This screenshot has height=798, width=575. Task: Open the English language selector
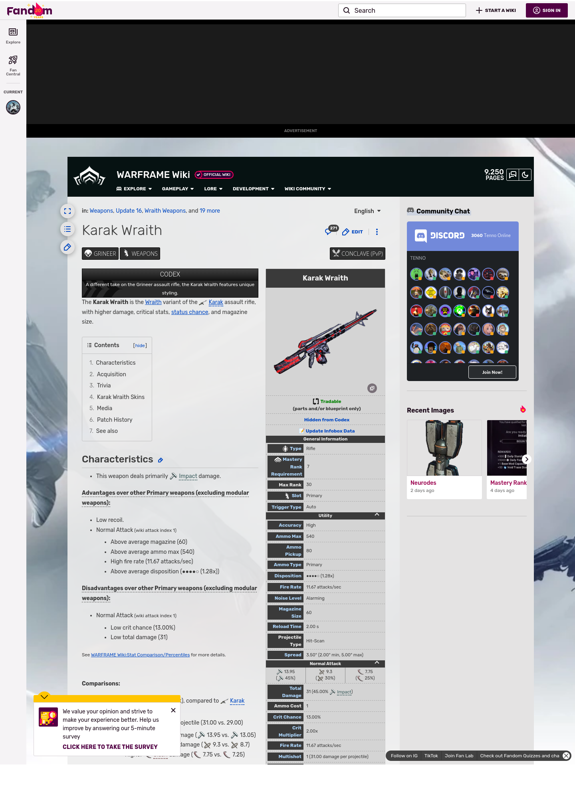[x=367, y=211]
